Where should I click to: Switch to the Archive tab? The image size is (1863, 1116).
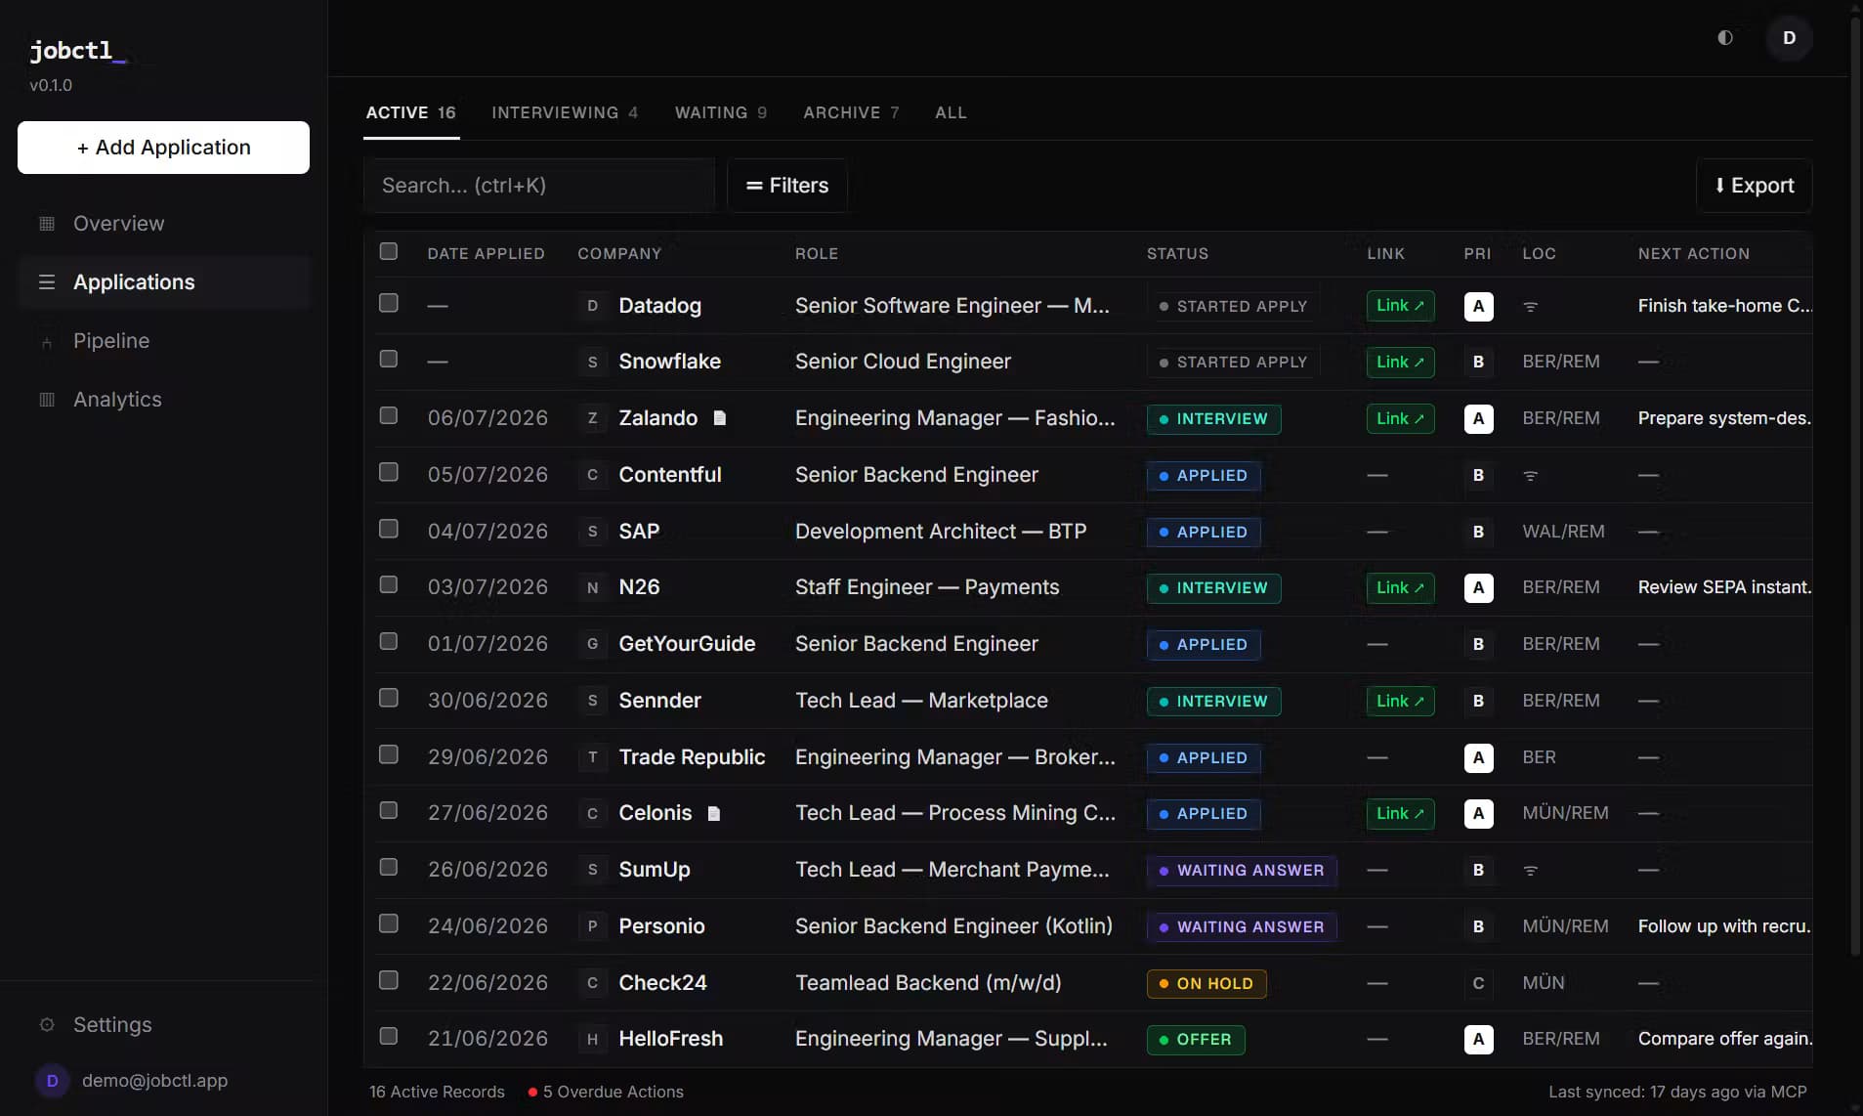click(x=851, y=113)
